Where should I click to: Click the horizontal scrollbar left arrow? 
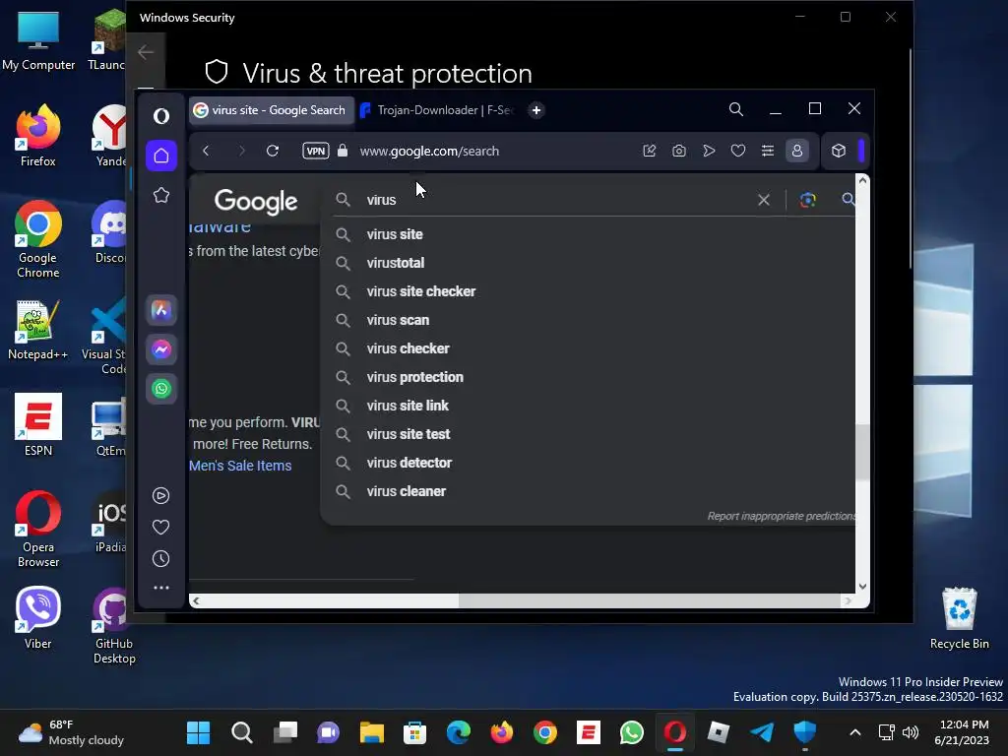196,601
